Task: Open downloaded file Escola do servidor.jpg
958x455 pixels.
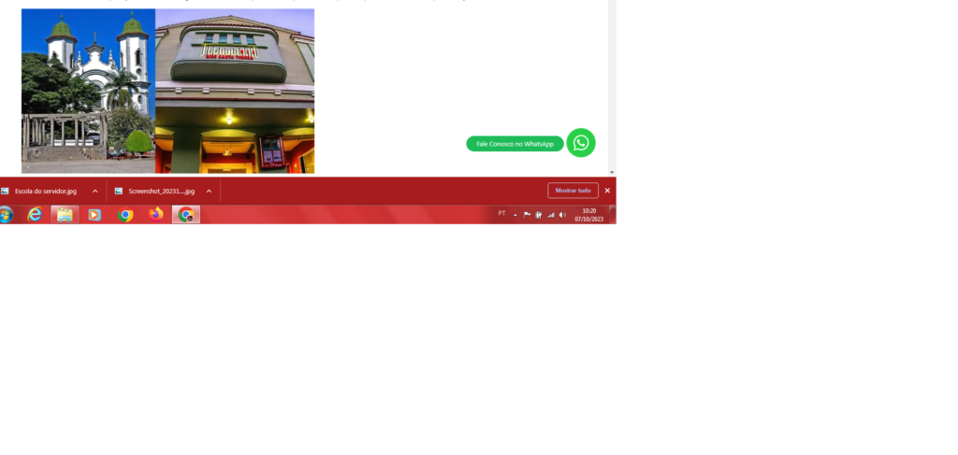Action: pyautogui.click(x=45, y=191)
